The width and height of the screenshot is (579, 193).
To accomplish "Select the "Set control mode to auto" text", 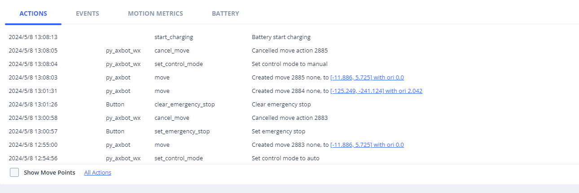I will pyautogui.click(x=285, y=158).
